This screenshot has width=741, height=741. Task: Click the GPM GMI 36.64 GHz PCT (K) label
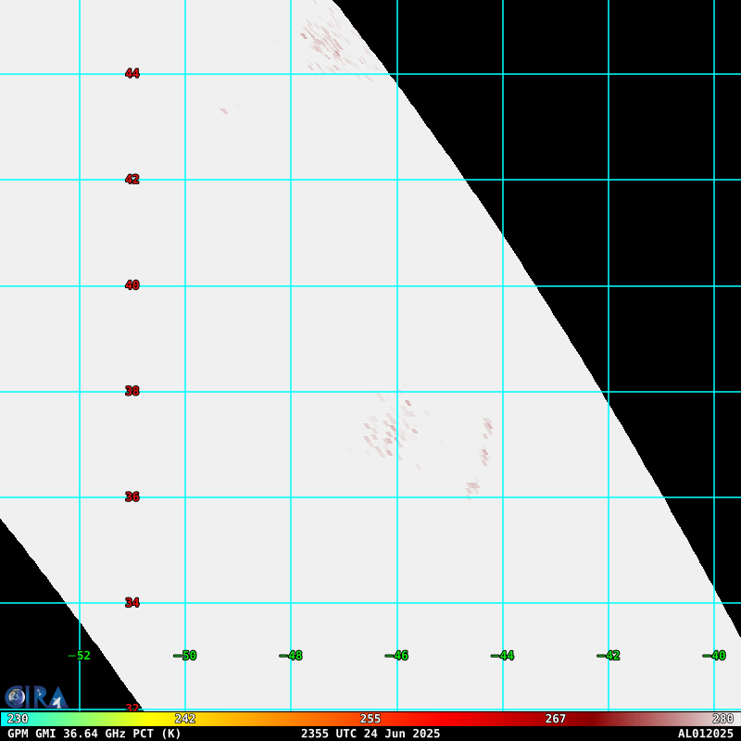[x=94, y=734]
